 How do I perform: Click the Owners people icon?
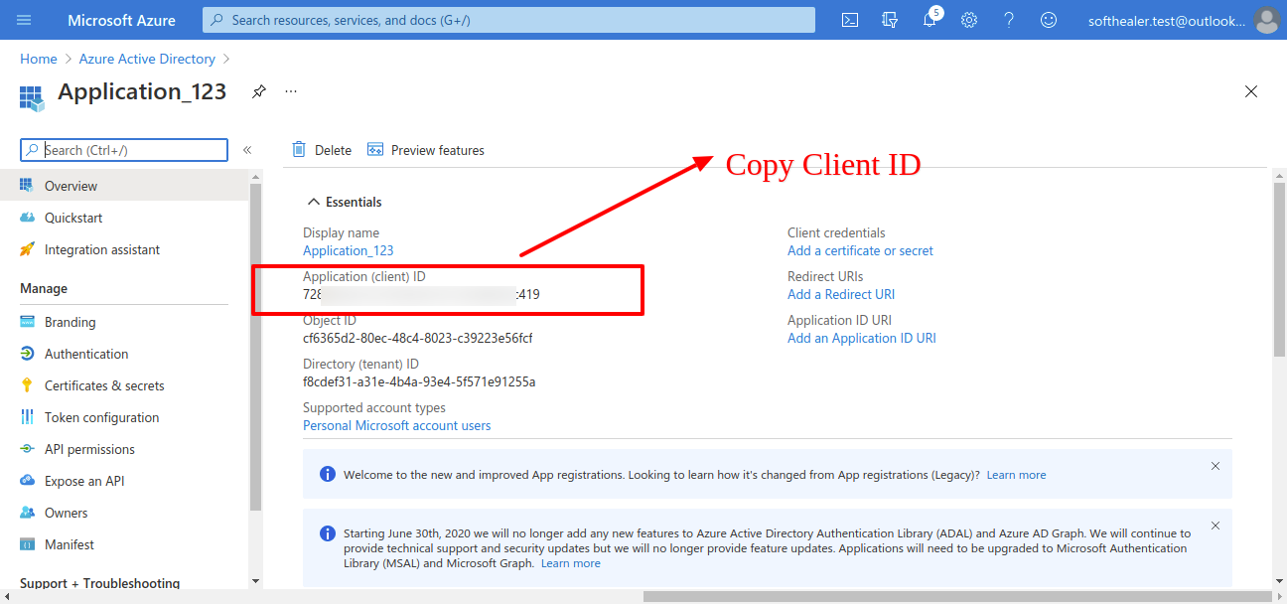[x=27, y=513]
